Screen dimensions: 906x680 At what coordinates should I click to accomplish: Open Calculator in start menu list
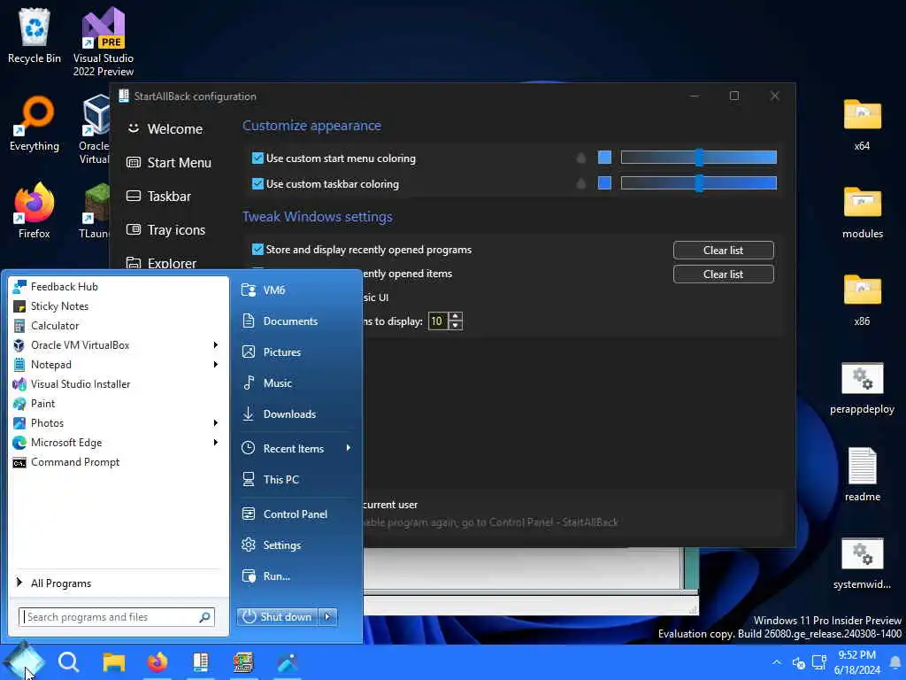[x=55, y=326]
